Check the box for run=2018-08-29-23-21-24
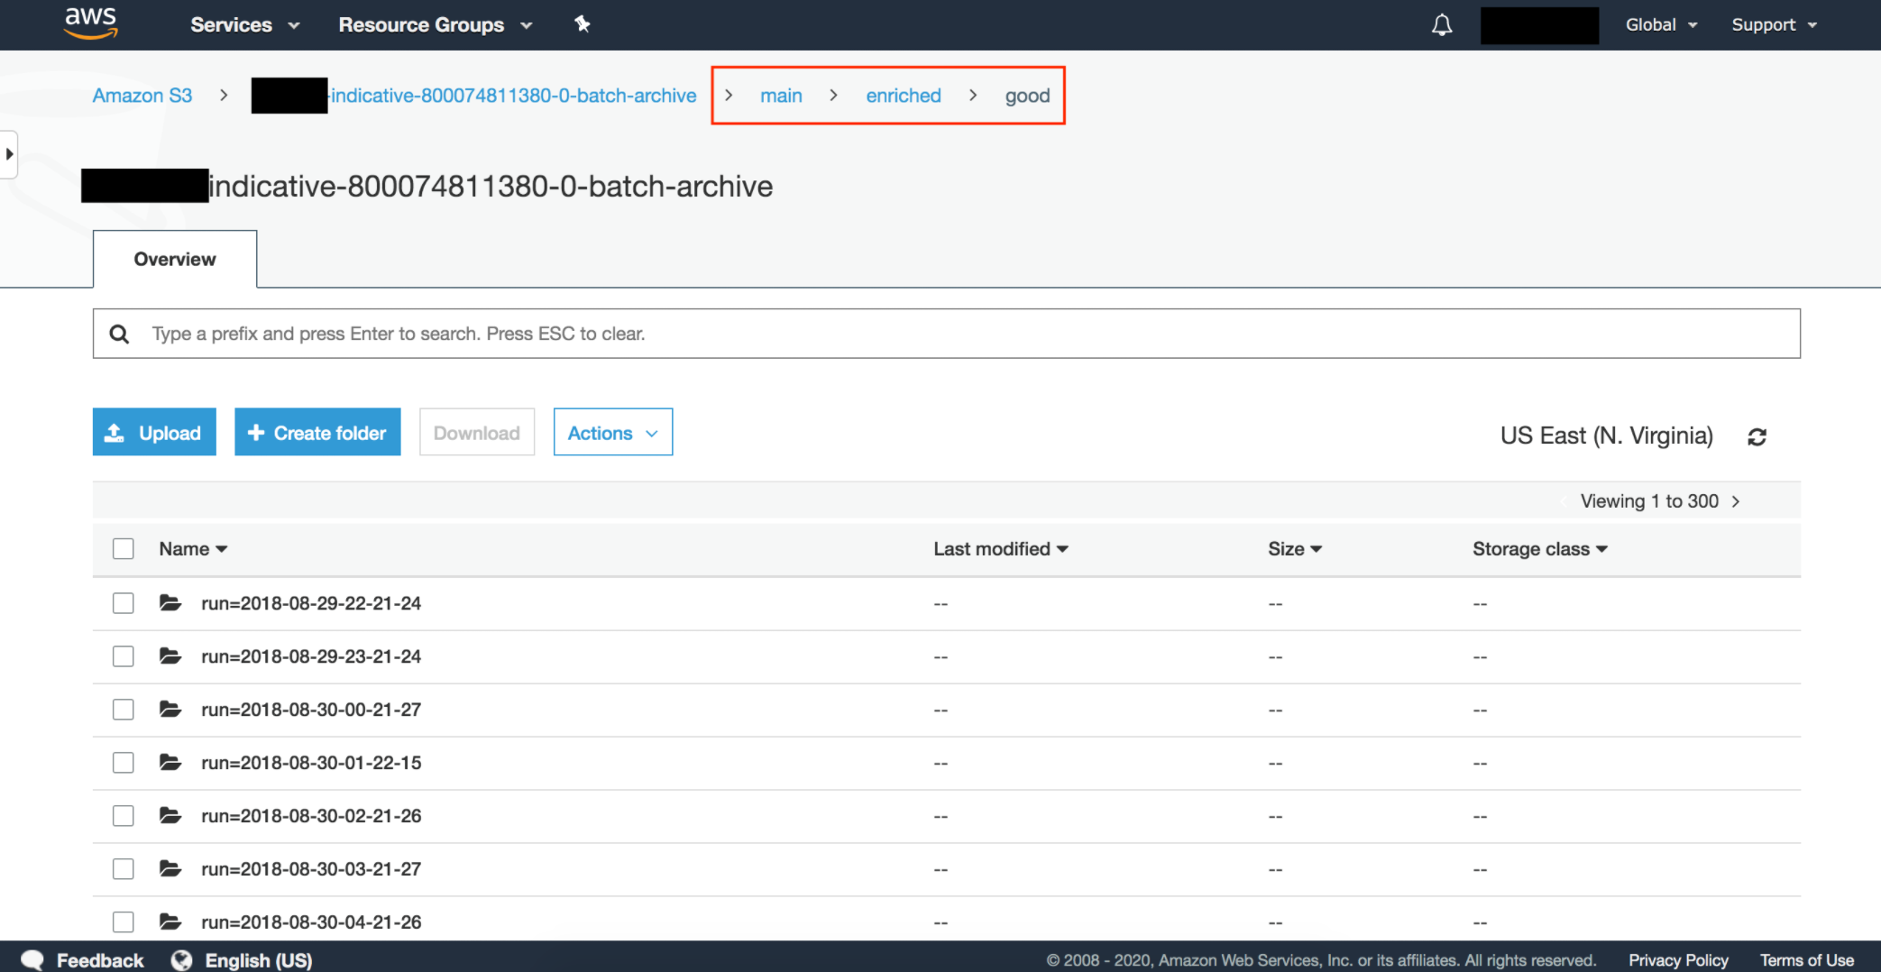Viewport: 1881px width, 972px height. (124, 656)
